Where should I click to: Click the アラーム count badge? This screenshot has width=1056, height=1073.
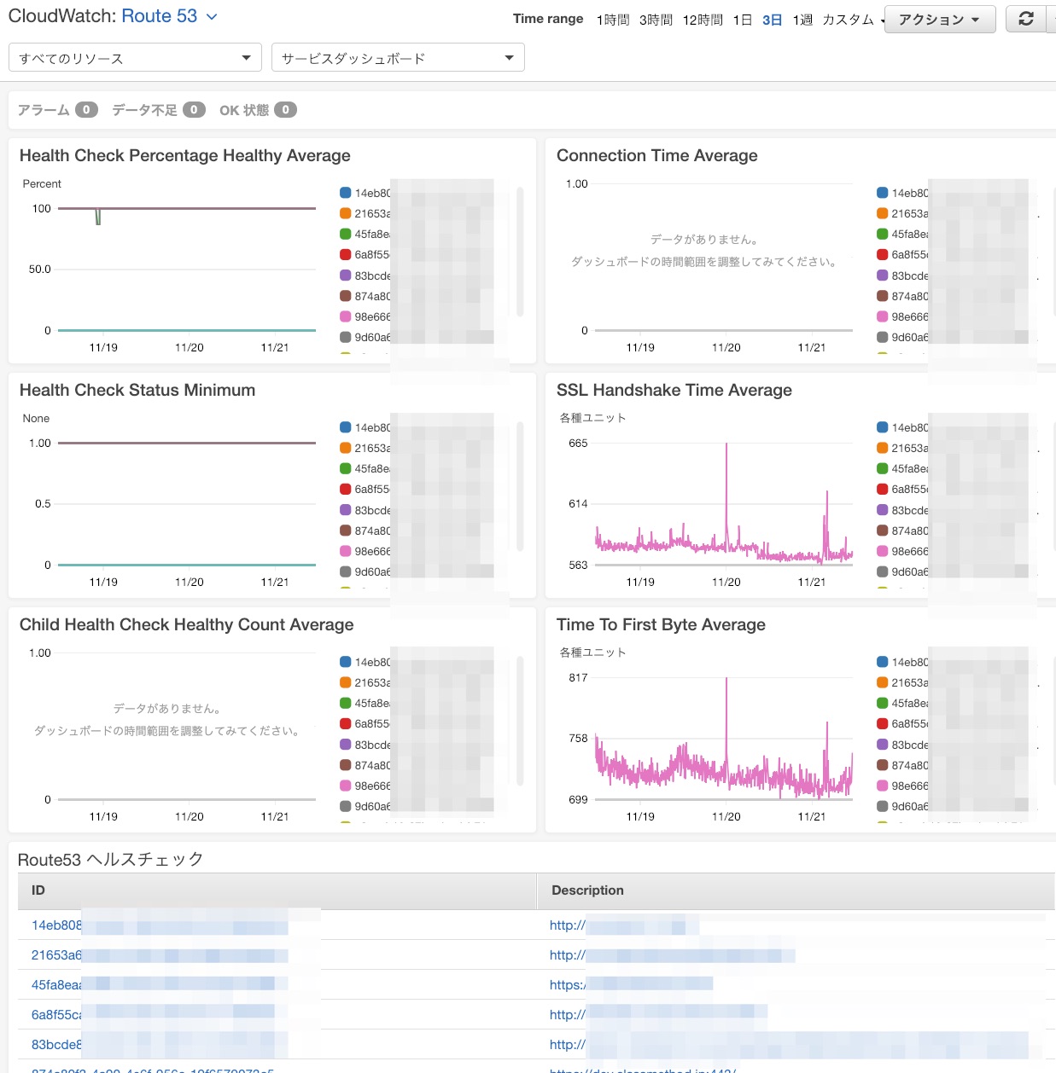pos(85,109)
